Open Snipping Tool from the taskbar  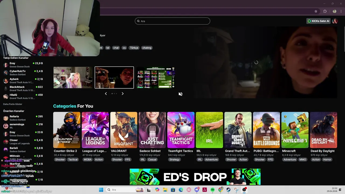pyautogui.click(x=236, y=190)
